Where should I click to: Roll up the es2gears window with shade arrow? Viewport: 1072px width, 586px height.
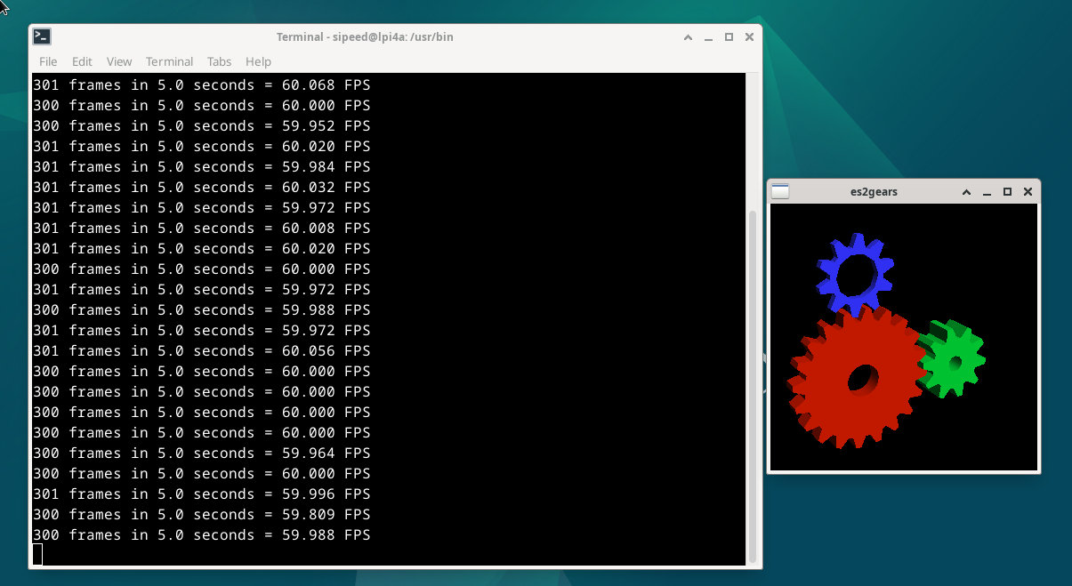point(967,192)
